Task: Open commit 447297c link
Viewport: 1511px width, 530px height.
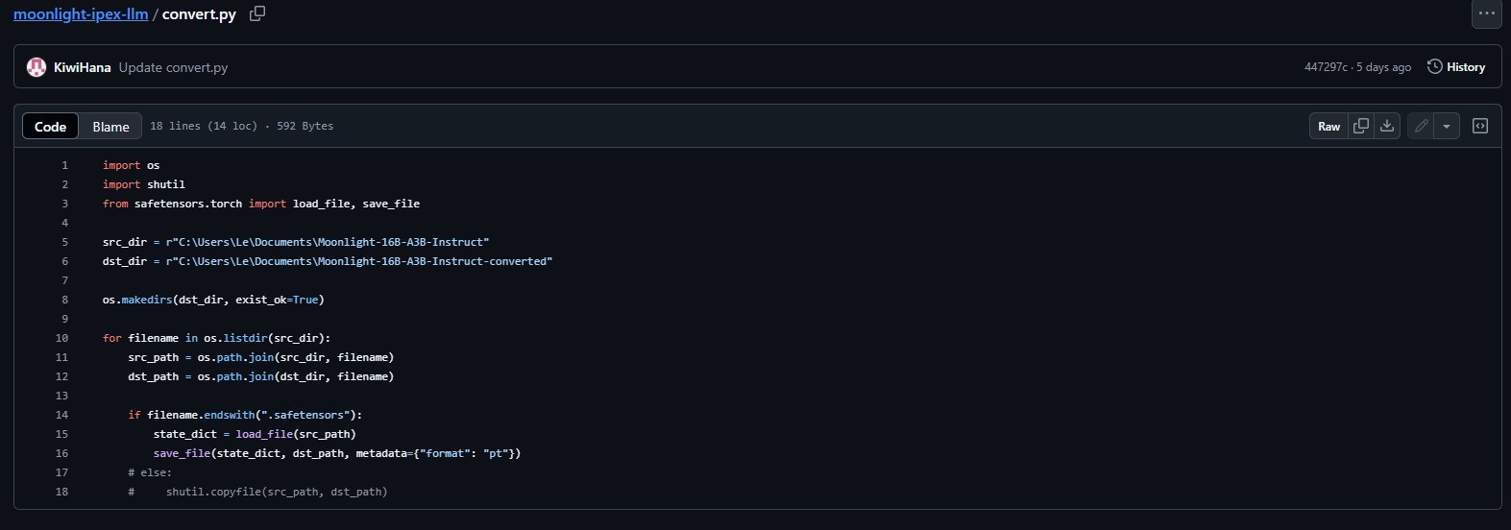Action: point(1326,67)
